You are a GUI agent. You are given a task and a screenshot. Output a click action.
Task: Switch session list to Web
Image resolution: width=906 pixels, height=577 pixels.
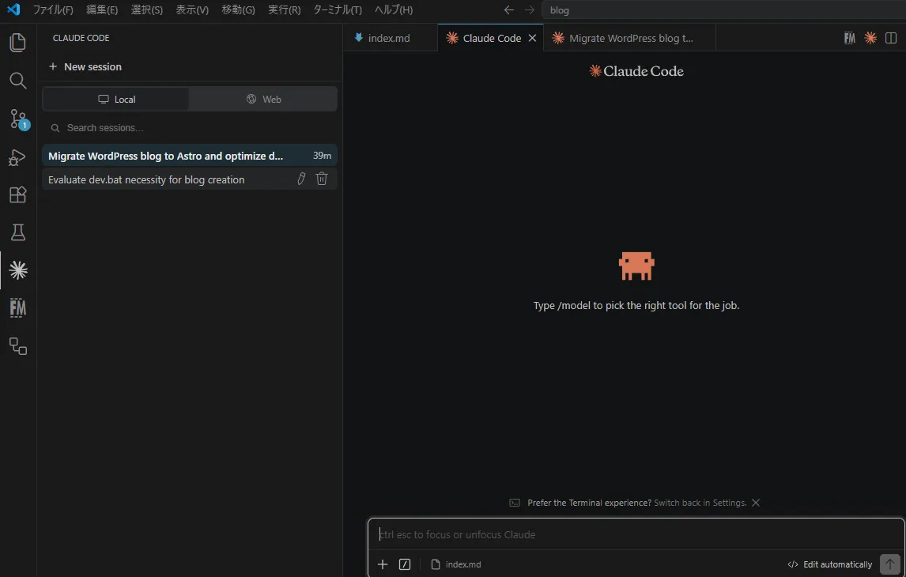263,100
